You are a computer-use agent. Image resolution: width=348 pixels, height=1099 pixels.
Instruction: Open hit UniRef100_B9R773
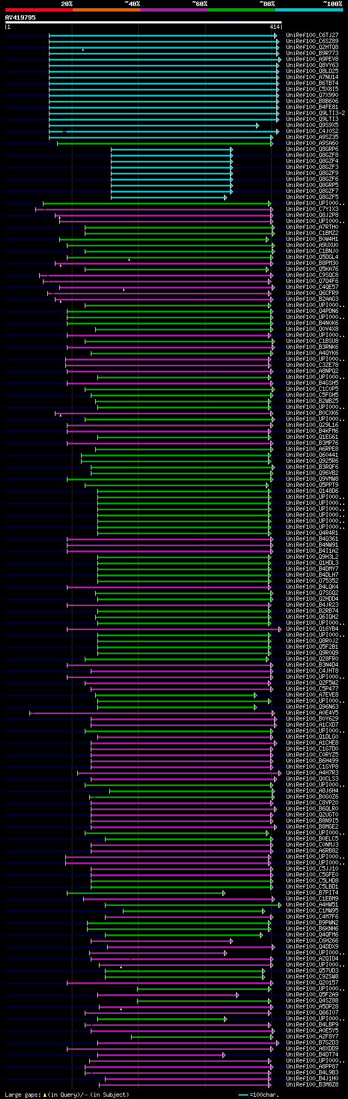(312, 53)
